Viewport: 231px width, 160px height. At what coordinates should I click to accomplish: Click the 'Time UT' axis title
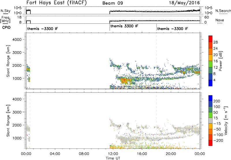pos(113,158)
